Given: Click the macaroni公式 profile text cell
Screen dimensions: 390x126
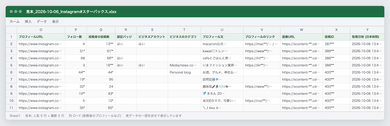Looking at the screenshot, I should (222, 44).
